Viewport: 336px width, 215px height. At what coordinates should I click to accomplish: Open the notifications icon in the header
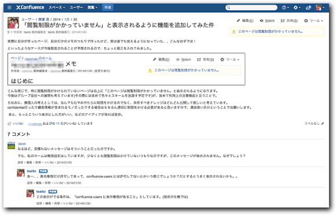[308, 8]
